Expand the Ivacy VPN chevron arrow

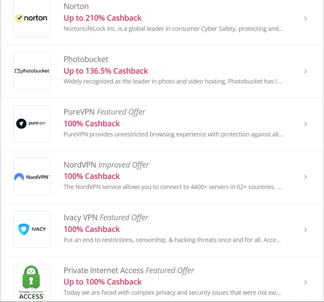click(x=305, y=230)
